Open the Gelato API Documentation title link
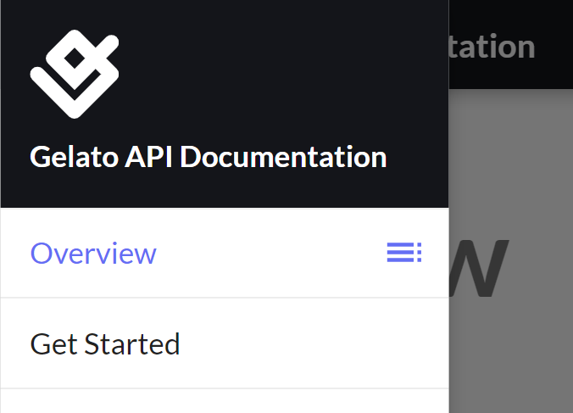Image resolution: width=573 pixels, height=413 pixels. pyautogui.click(x=209, y=157)
